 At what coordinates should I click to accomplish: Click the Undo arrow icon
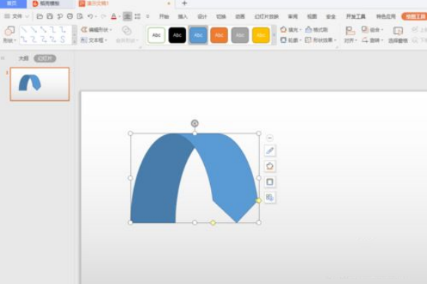point(90,17)
